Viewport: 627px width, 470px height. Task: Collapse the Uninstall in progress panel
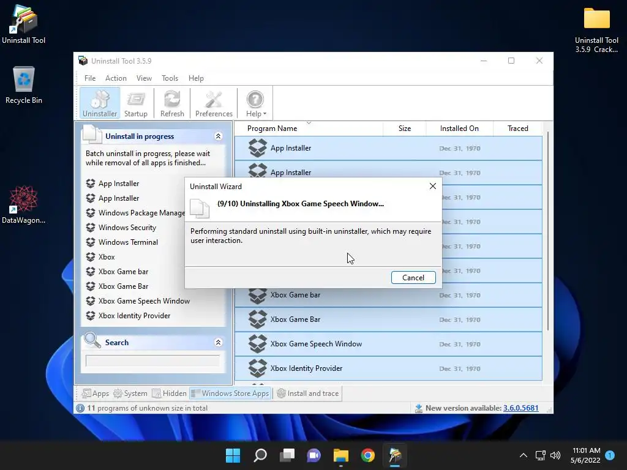(x=219, y=136)
